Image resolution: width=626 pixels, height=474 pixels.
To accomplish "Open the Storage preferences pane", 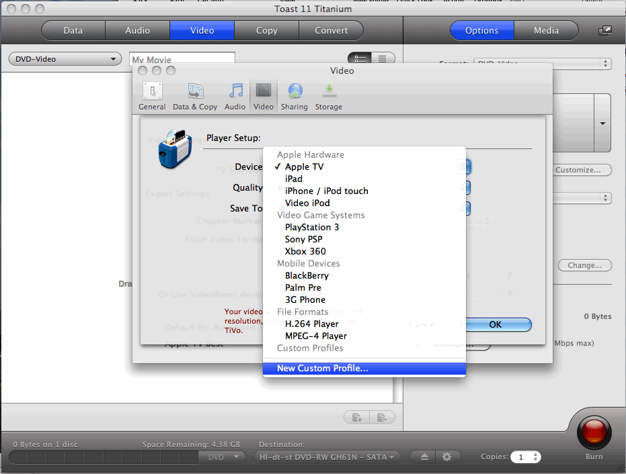I will [x=329, y=96].
